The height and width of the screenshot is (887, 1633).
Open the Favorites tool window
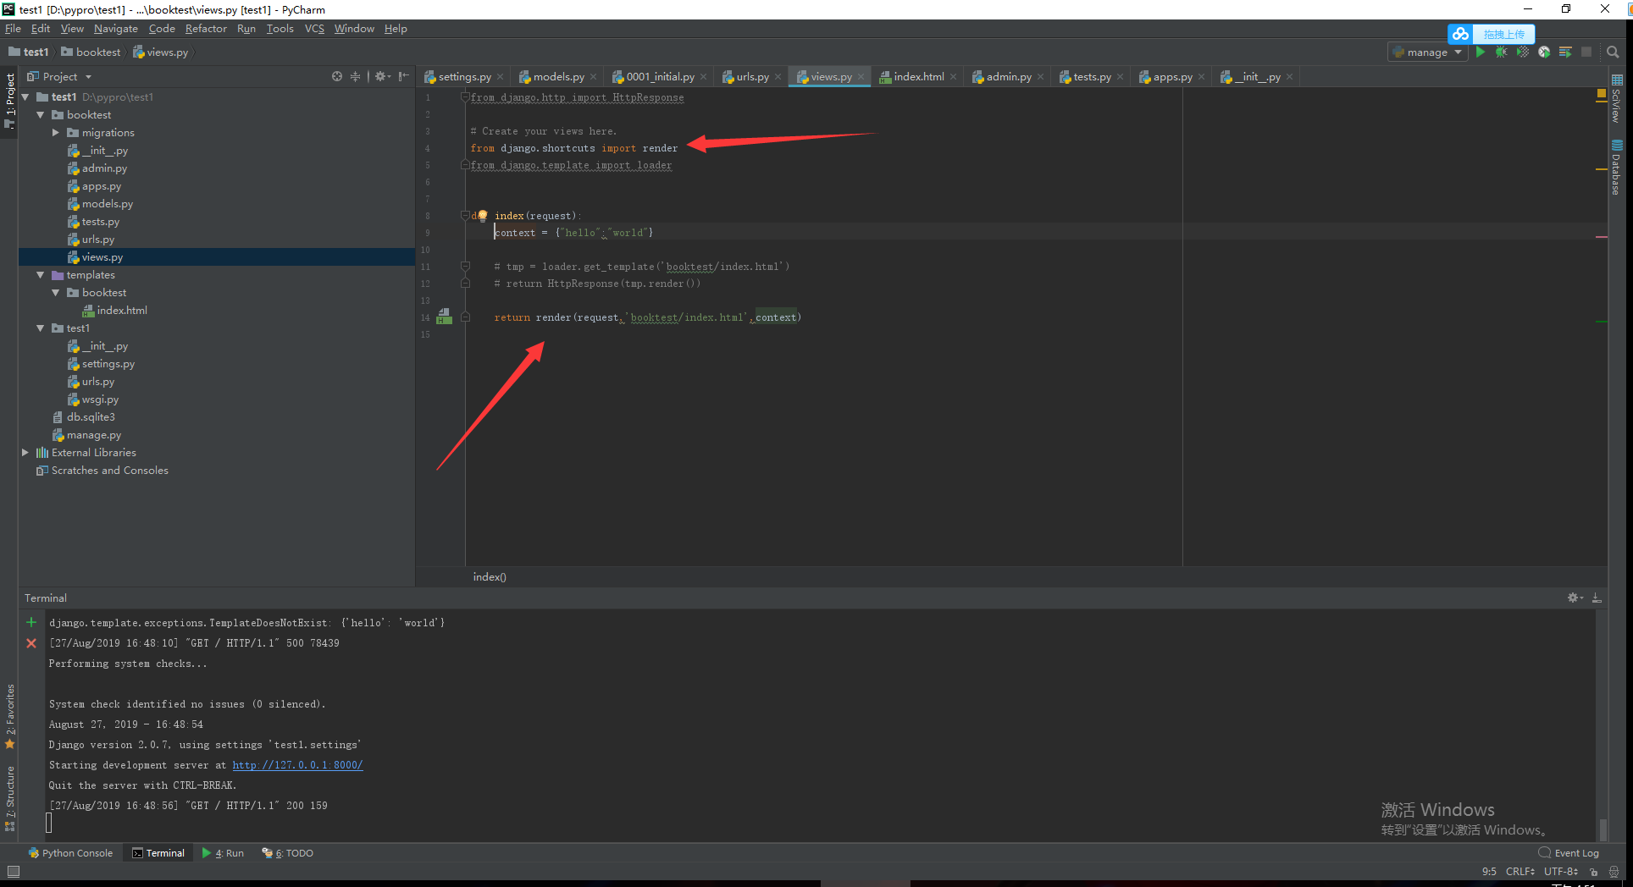10,717
